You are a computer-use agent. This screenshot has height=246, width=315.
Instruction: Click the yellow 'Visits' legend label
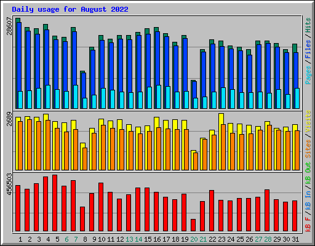[308, 121]
